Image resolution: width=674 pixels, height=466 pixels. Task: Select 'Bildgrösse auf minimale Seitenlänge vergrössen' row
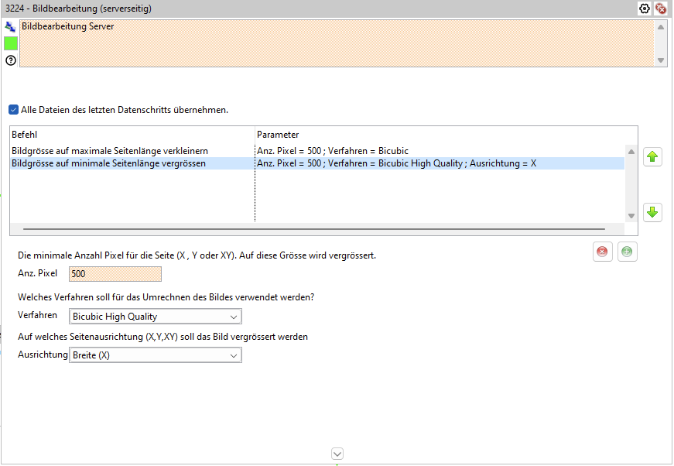tap(108, 163)
